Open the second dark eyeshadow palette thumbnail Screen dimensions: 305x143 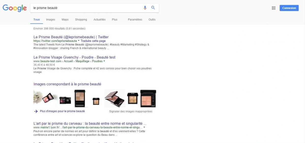pyautogui.click(x=66, y=100)
